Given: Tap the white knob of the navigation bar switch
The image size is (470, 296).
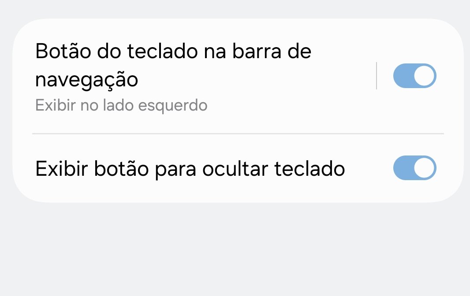Looking at the screenshot, I should point(425,76).
